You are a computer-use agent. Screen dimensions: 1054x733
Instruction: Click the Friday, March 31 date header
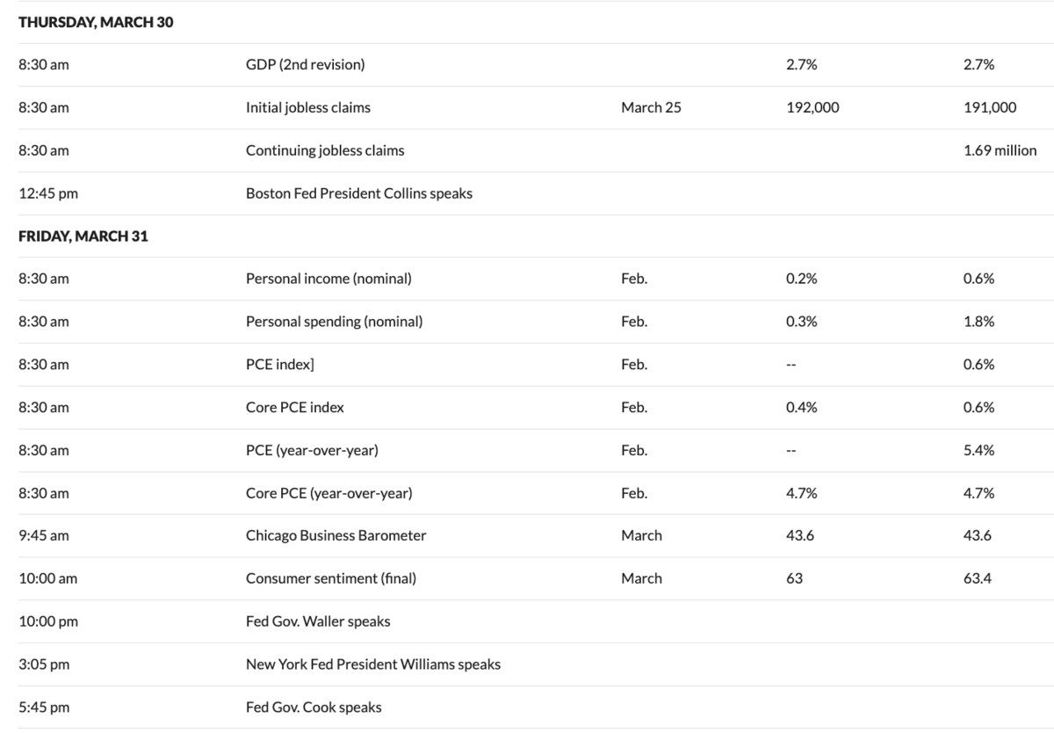tap(83, 236)
